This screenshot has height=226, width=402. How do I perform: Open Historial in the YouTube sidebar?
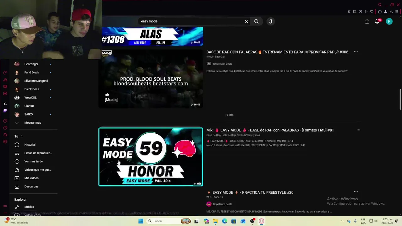click(33, 145)
